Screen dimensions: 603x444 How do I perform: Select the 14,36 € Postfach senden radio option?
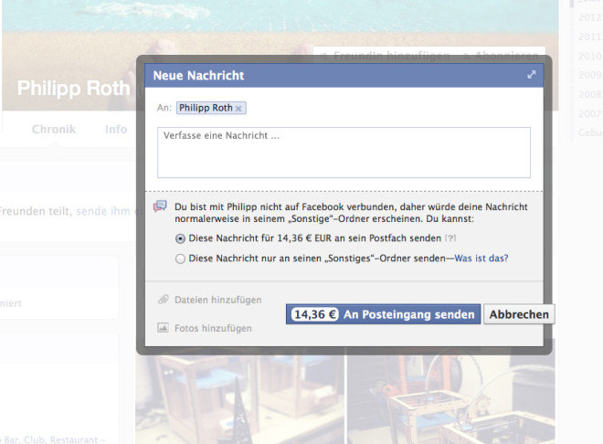pos(180,238)
